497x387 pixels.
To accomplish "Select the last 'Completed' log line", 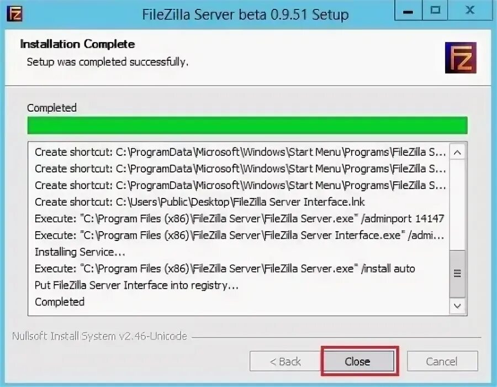I will click(60, 302).
